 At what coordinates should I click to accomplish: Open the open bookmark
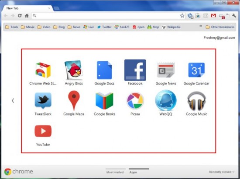coord(138,27)
